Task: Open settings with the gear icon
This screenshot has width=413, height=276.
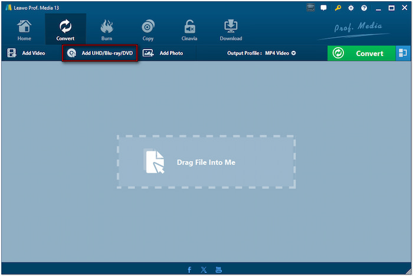Action: coord(351,8)
